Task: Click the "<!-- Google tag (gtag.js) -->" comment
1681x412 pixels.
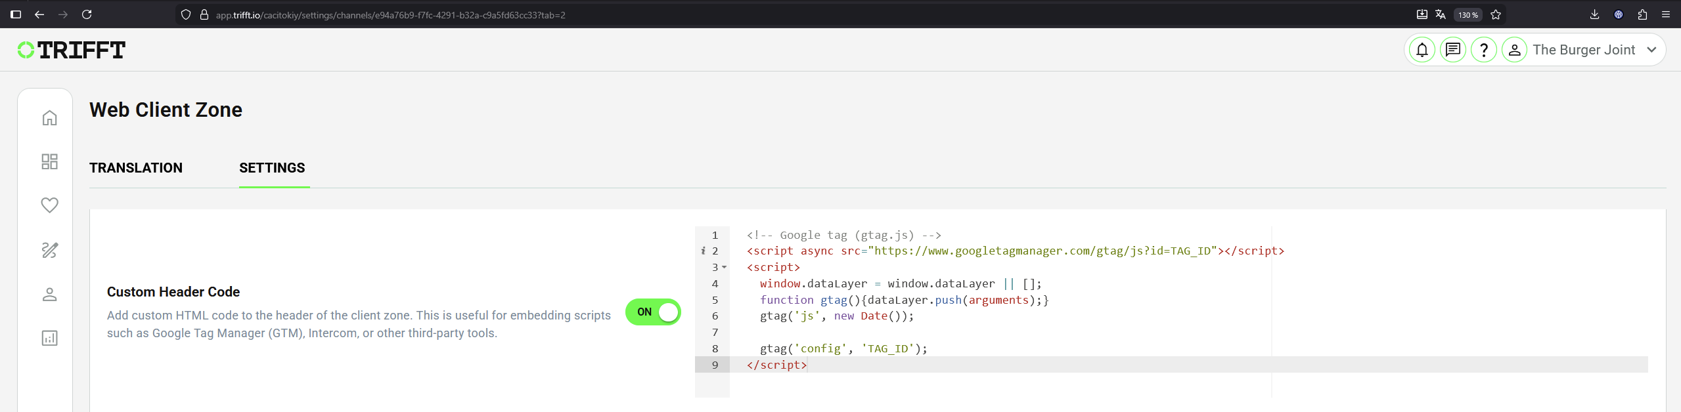Action: pos(844,235)
